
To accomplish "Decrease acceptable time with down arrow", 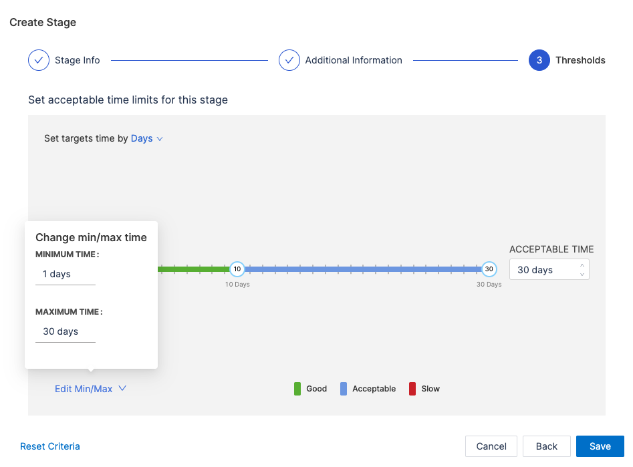I will 582,274.
